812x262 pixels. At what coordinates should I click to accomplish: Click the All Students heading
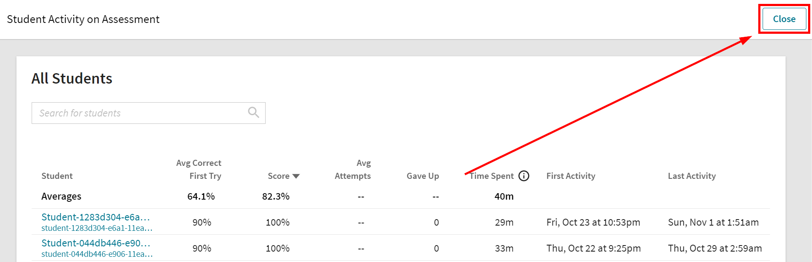point(72,78)
